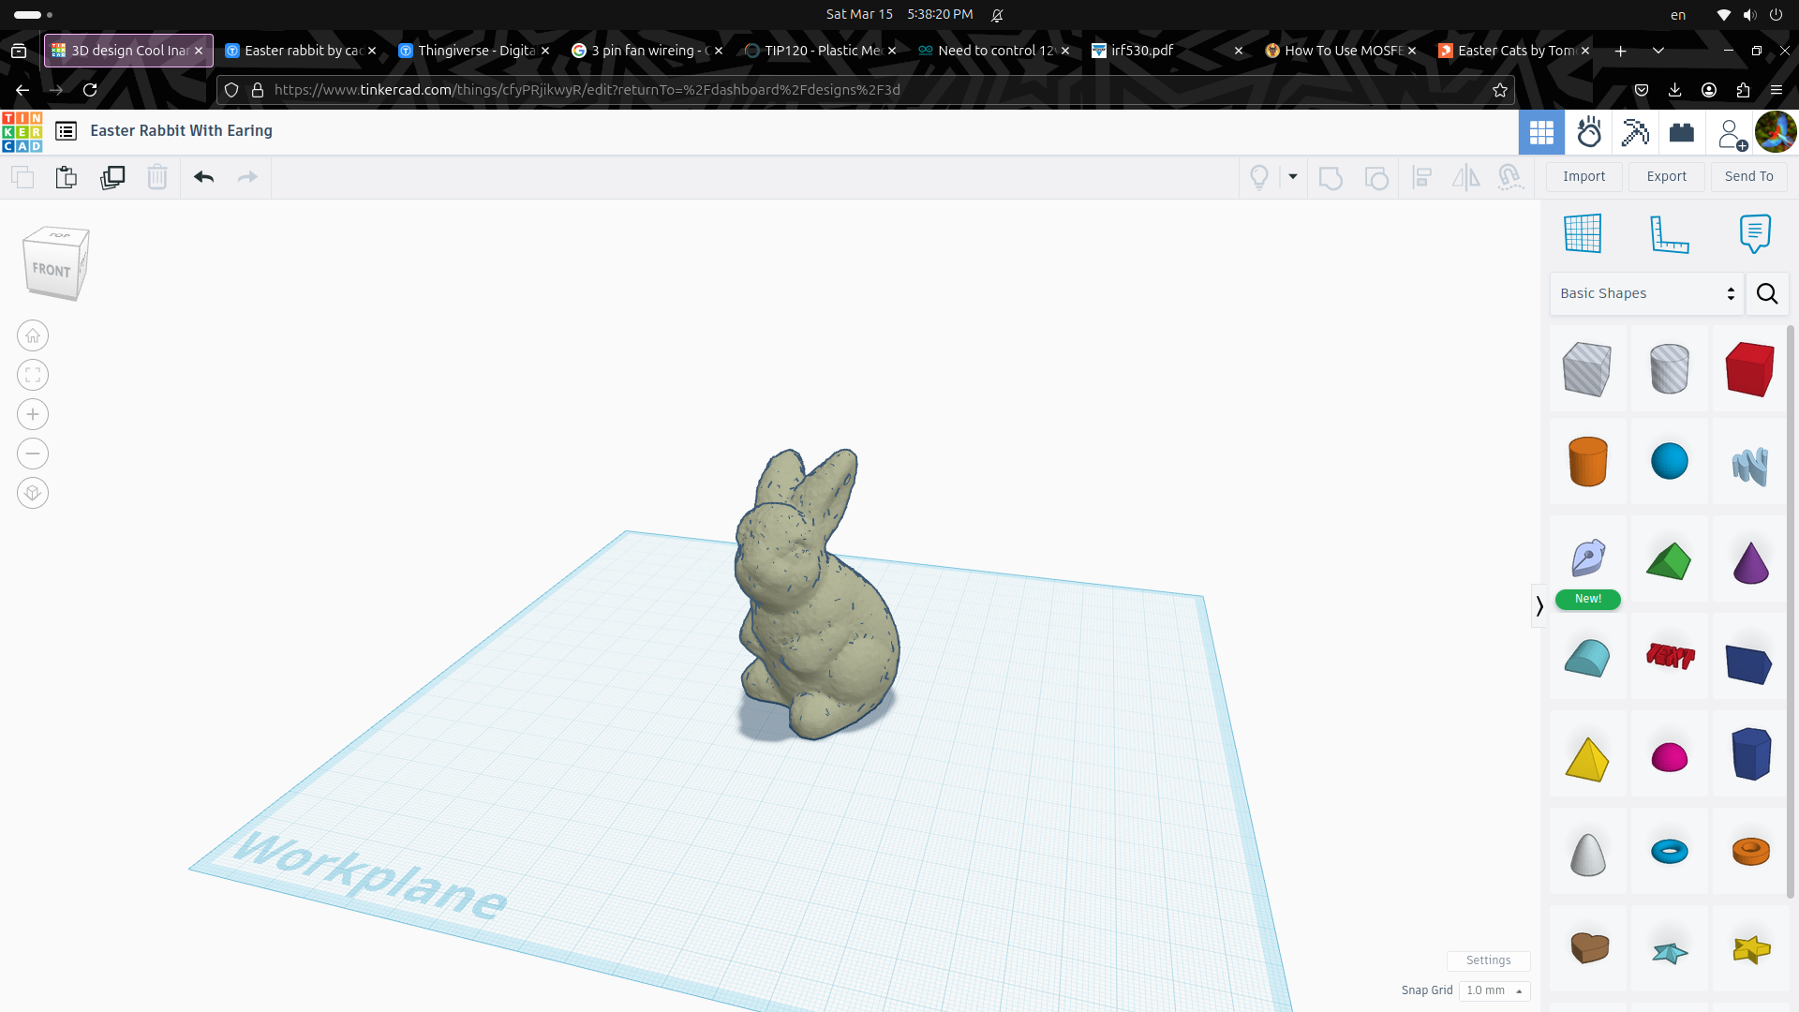Open the visibility dropdown arrow next to lightbulb

pos(1293,176)
